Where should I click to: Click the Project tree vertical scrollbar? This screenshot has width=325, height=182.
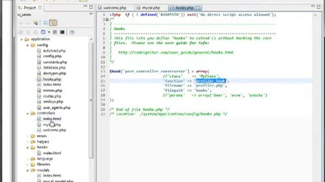click(91, 100)
